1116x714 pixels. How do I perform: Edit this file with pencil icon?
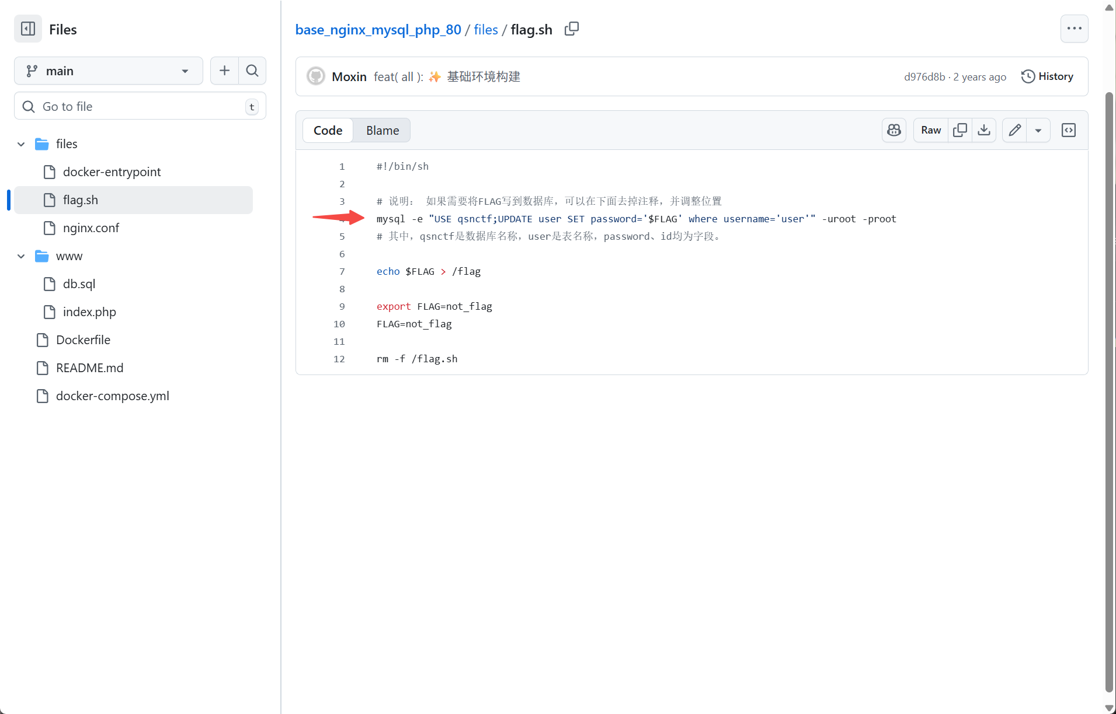tap(1015, 130)
